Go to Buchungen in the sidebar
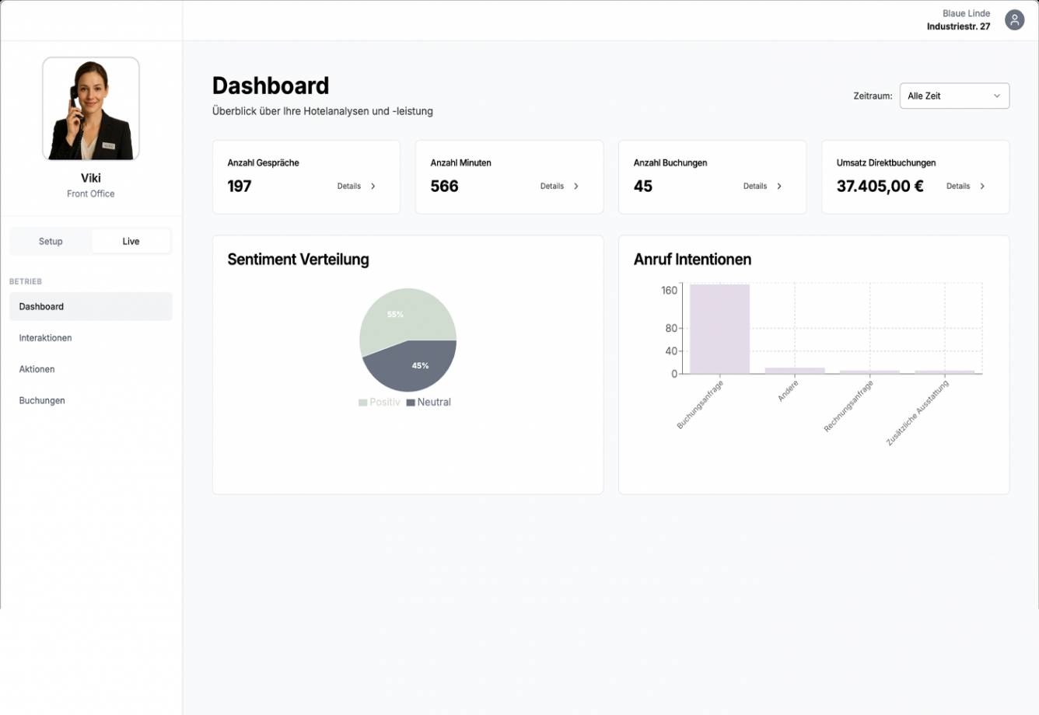This screenshot has height=715, width=1039. coord(42,401)
